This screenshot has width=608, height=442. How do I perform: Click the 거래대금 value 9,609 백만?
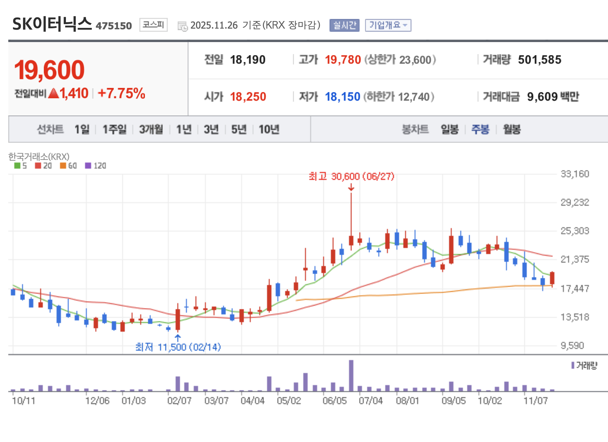(553, 97)
